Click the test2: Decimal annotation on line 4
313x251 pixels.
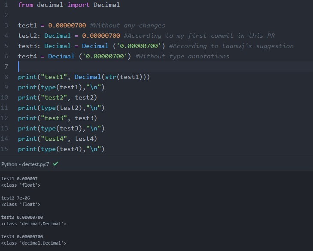coord(44,36)
